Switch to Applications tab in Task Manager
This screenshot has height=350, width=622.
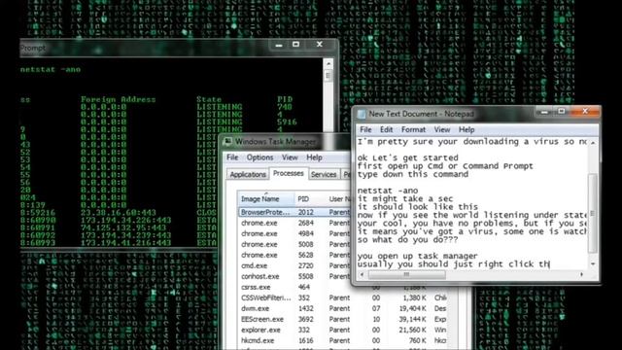pos(248,175)
